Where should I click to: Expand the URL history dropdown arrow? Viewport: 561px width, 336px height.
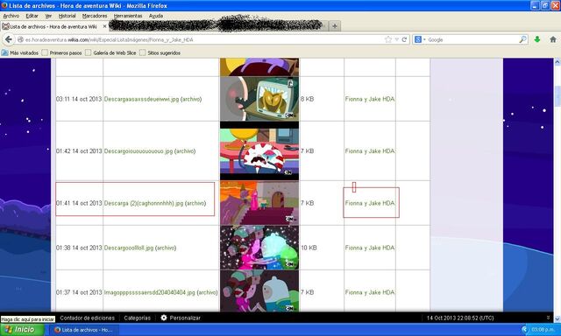pos(397,39)
